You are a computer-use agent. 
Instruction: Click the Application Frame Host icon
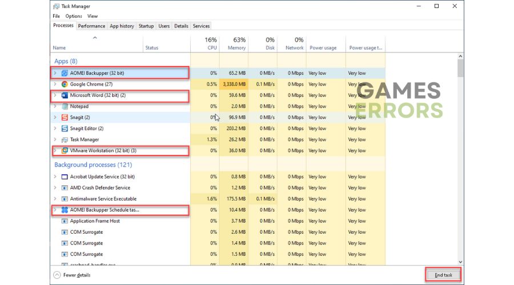[x=65, y=221]
